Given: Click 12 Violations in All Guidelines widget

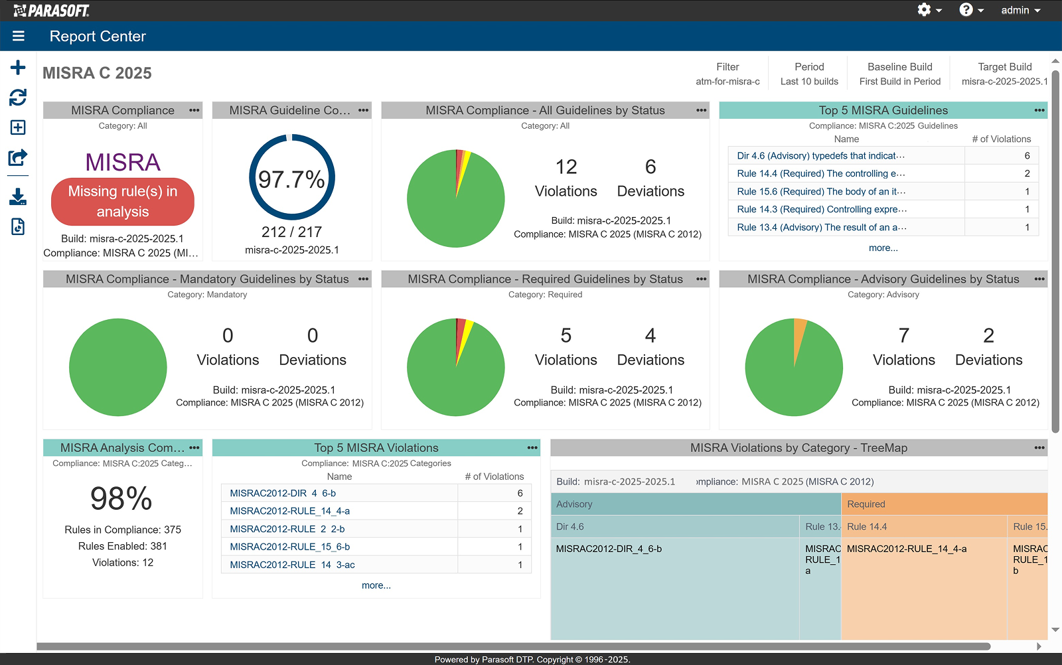Looking at the screenshot, I should 566,178.
